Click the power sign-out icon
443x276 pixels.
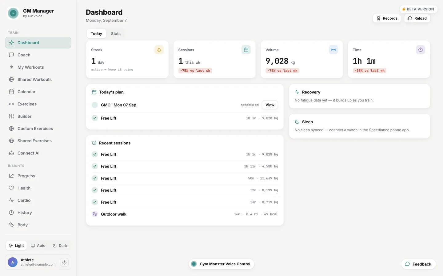point(64,262)
